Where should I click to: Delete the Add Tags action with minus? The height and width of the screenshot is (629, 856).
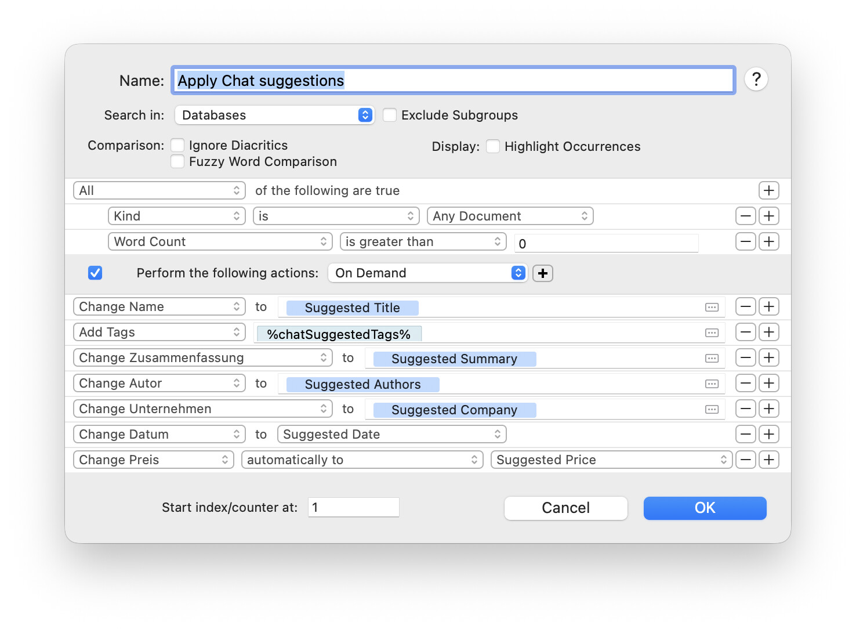click(745, 332)
